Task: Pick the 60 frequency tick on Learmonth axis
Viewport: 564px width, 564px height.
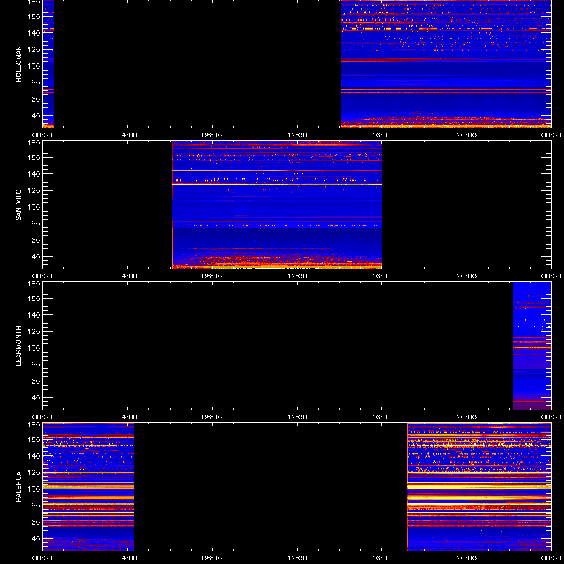Action: pyautogui.click(x=37, y=381)
